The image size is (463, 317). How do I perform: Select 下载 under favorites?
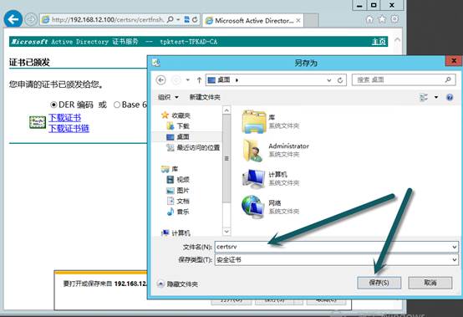[x=178, y=126]
